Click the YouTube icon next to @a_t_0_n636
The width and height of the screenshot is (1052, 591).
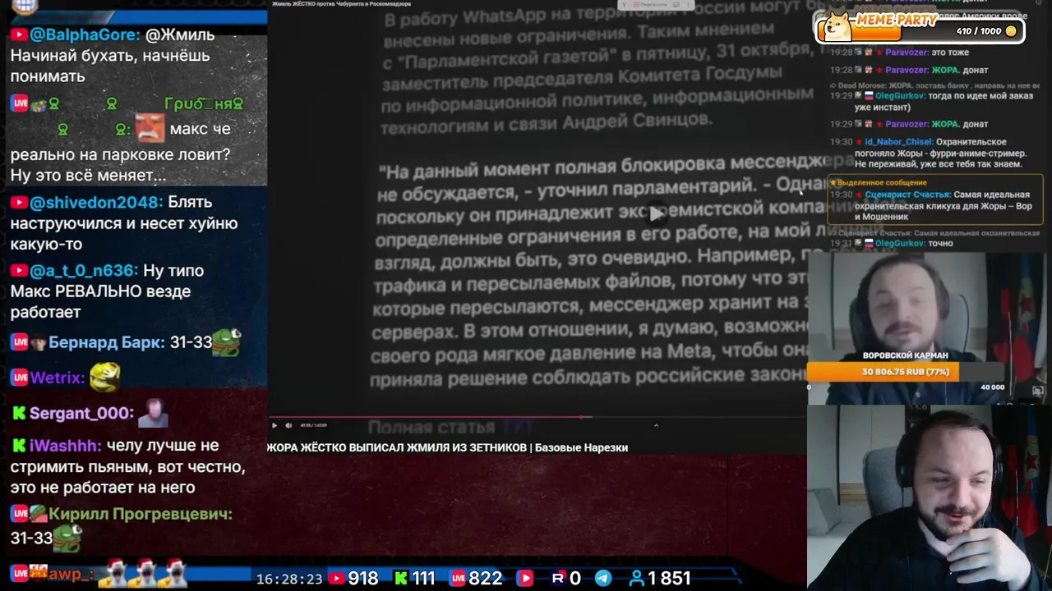(19, 271)
